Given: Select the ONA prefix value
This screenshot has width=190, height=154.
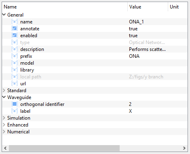Looking at the screenshot, I should pyautogui.click(x=134, y=56).
